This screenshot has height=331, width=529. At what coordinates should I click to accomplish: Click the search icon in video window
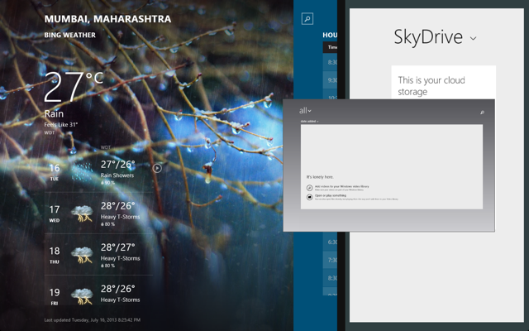click(482, 113)
